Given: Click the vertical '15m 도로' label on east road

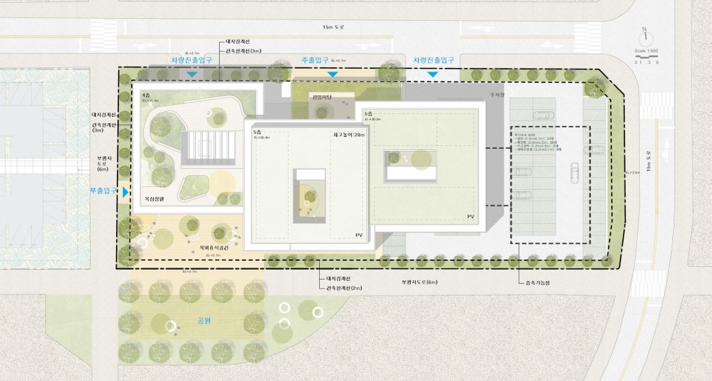Looking at the screenshot, I should [649, 161].
